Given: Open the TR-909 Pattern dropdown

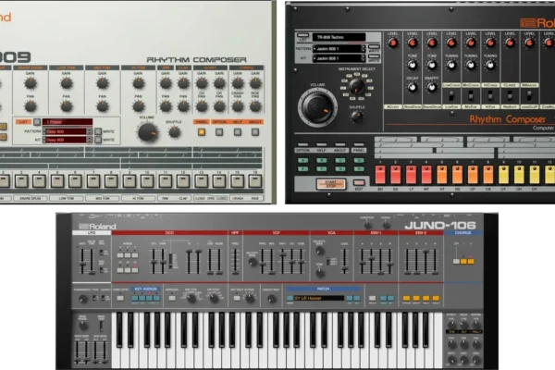Looking at the screenshot, I should [67, 131].
